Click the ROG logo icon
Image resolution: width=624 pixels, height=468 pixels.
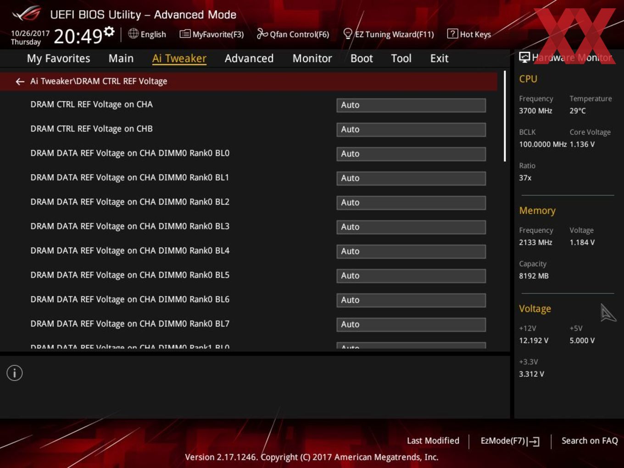(x=26, y=14)
